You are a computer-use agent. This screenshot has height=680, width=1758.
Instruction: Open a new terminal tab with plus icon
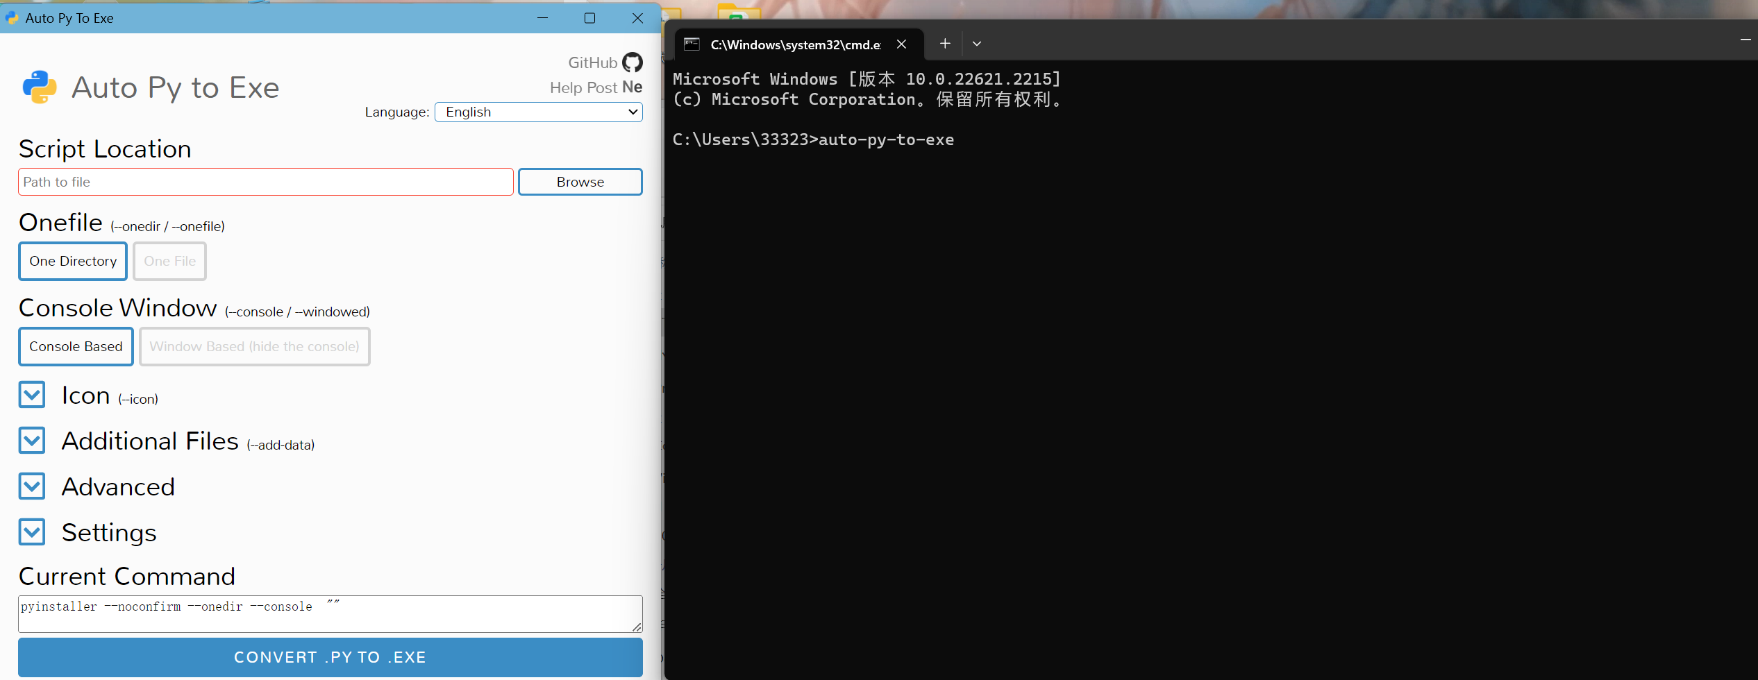(944, 44)
